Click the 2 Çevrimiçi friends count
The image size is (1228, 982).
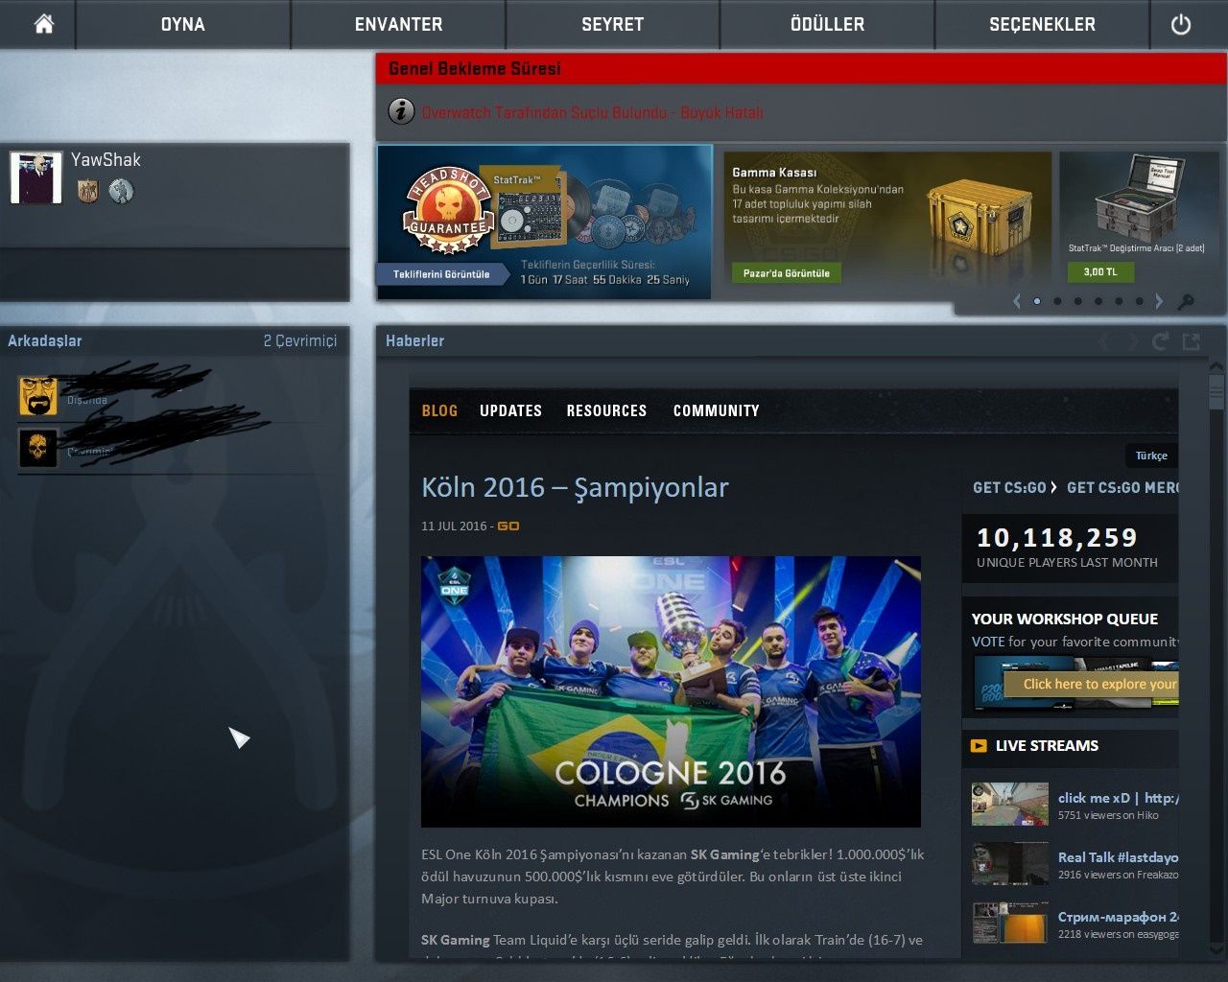pyautogui.click(x=300, y=340)
